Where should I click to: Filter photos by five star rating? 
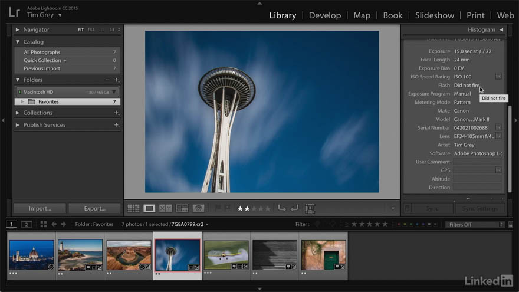(385, 224)
